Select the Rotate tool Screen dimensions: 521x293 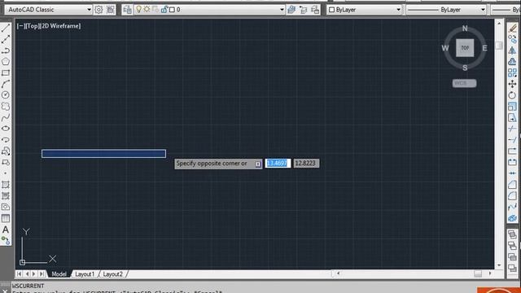[x=512, y=95]
